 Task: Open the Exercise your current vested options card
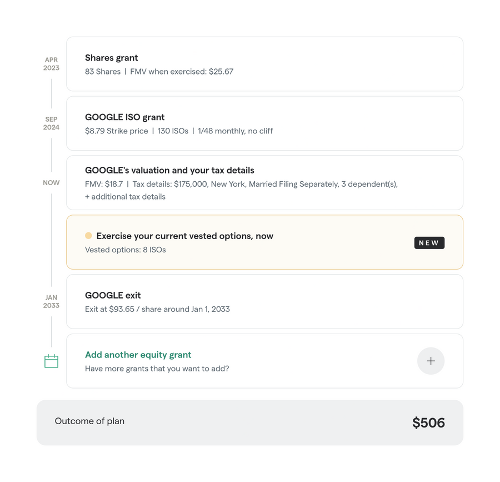[264, 242]
